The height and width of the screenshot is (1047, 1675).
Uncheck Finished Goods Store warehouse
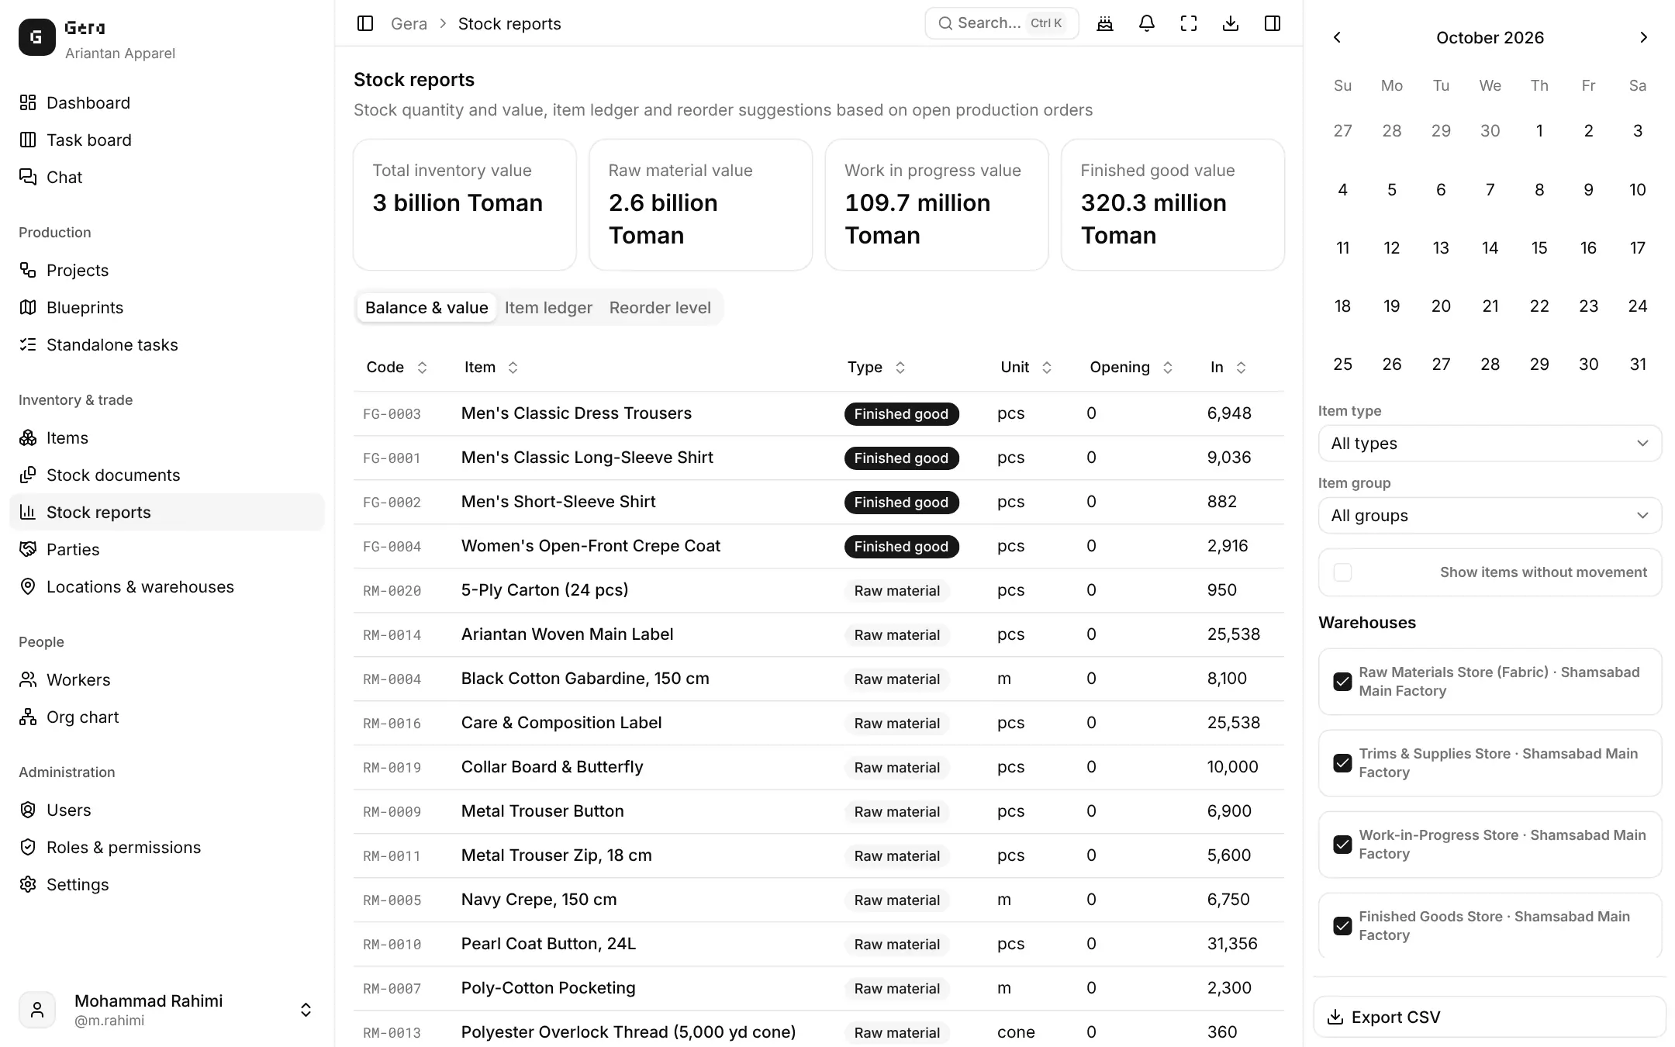1342,926
